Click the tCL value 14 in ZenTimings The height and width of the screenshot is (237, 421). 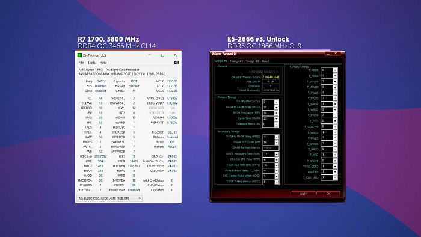pyautogui.click(x=100, y=99)
